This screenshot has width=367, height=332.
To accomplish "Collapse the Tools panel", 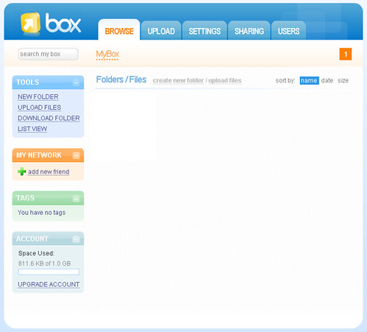I will [76, 82].
